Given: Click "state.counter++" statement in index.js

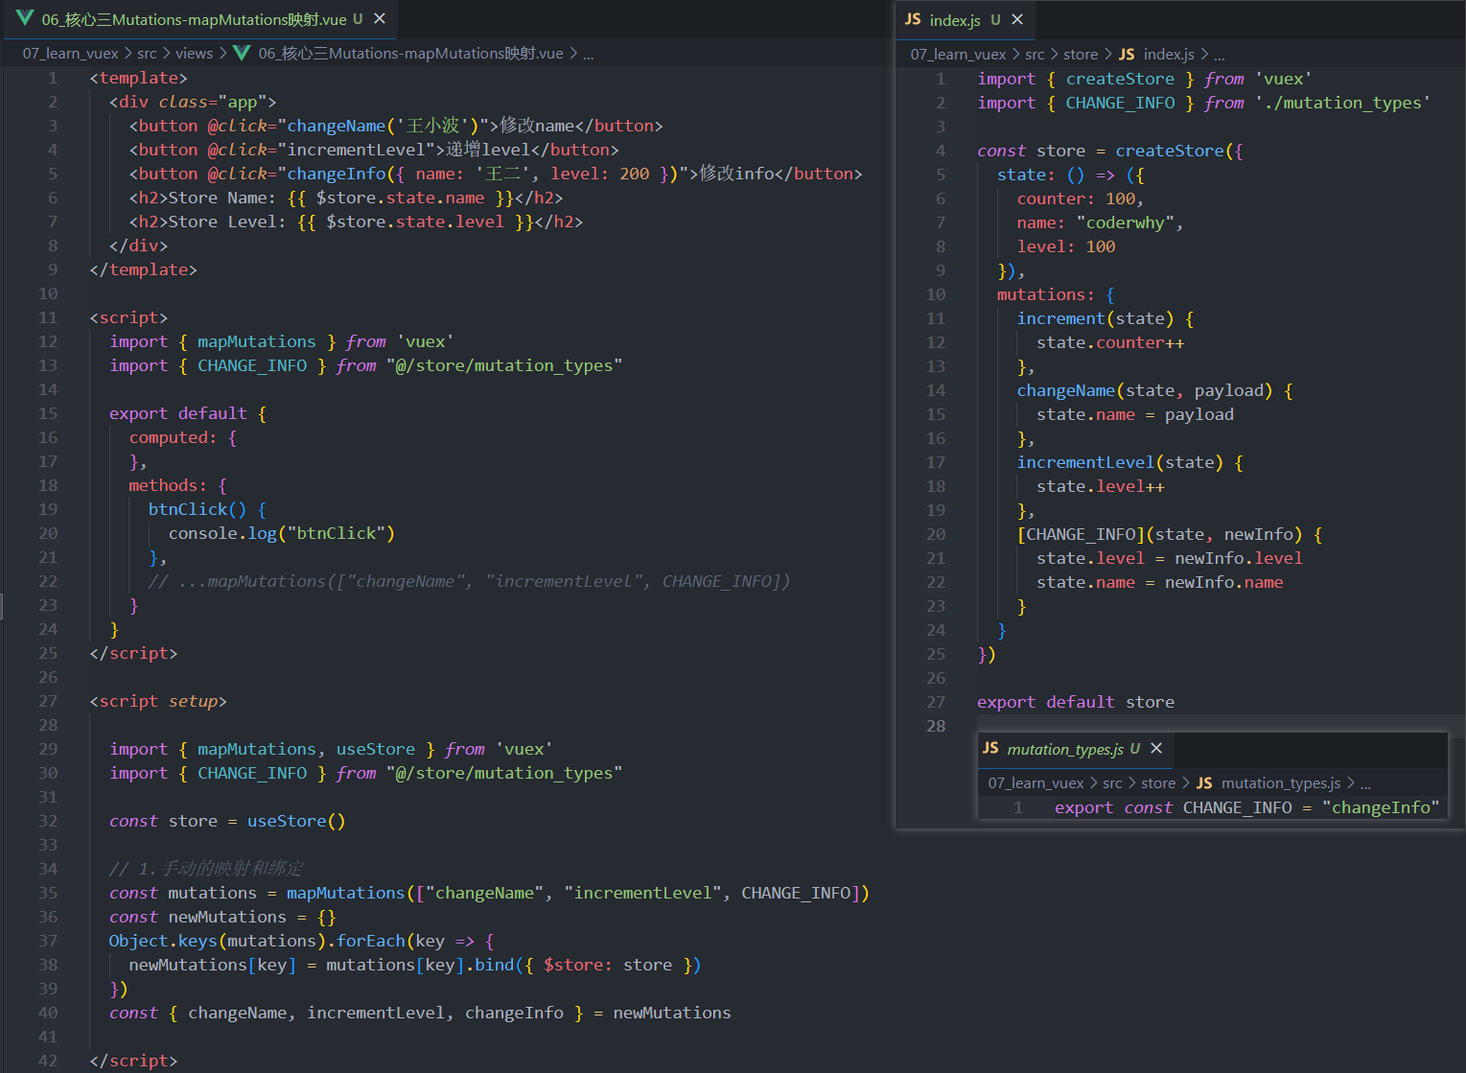Looking at the screenshot, I should tap(1110, 342).
